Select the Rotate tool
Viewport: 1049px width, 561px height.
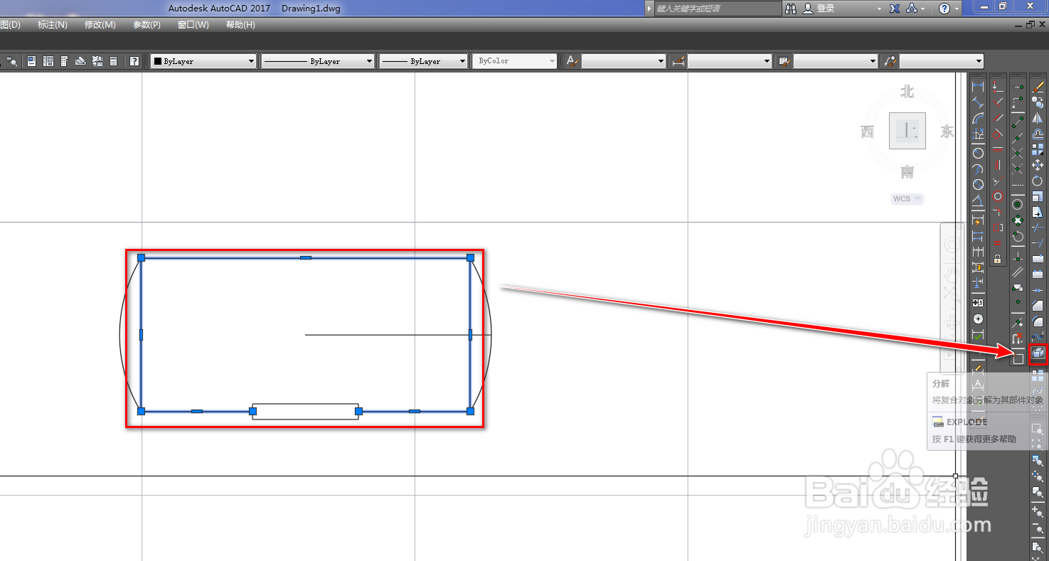(x=1038, y=181)
